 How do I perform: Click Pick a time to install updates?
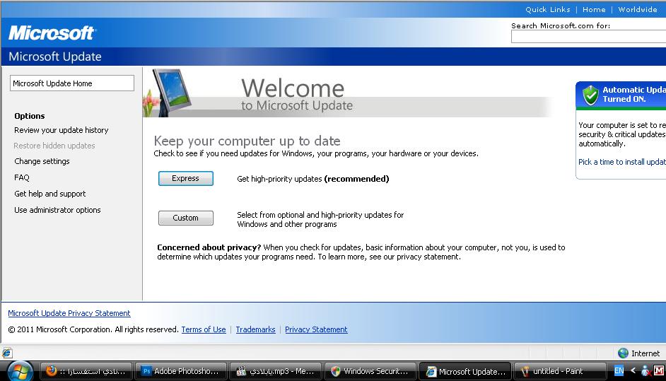click(622, 162)
